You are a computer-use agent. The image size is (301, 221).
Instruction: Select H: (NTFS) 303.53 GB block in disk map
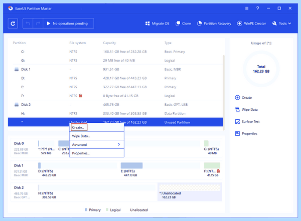tap(97, 191)
